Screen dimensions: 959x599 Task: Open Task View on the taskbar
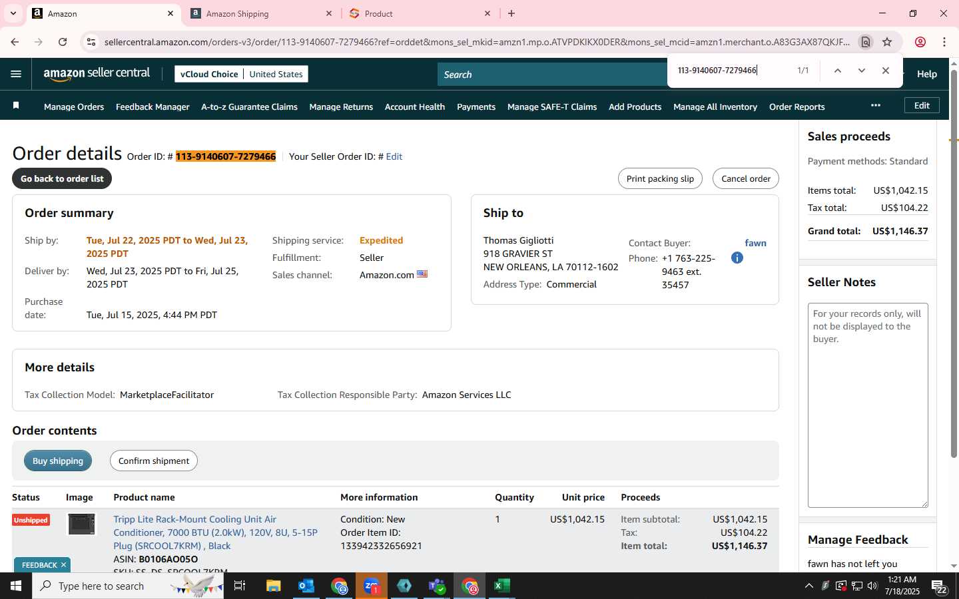240,586
